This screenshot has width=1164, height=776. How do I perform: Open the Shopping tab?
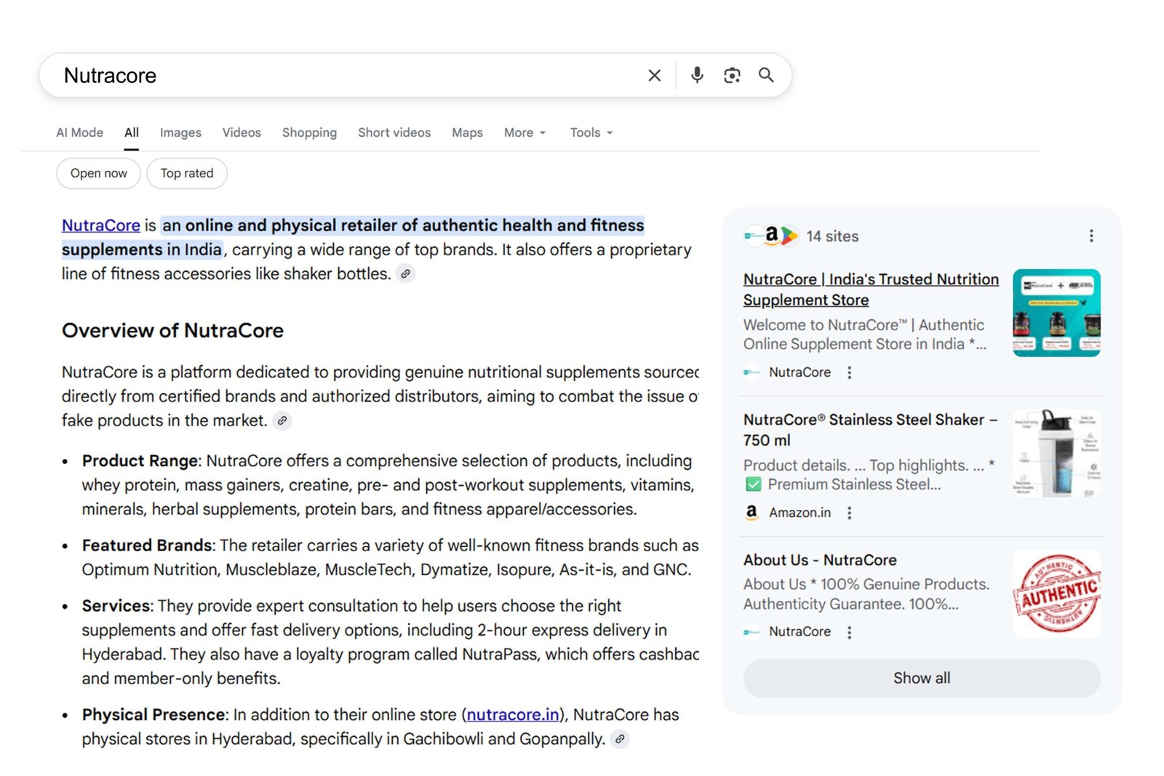[309, 132]
